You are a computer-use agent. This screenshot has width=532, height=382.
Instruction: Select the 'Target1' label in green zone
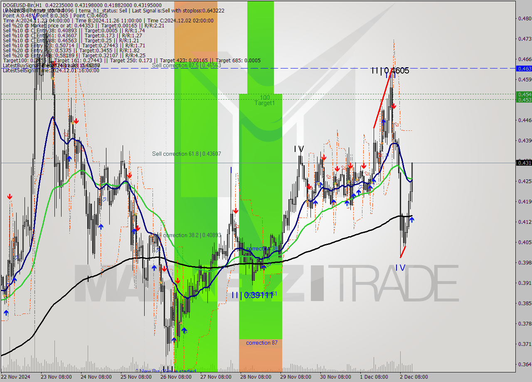(x=265, y=103)
